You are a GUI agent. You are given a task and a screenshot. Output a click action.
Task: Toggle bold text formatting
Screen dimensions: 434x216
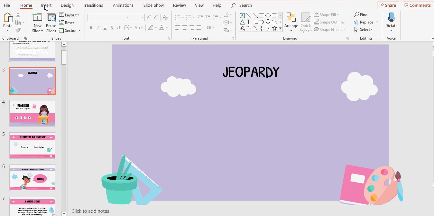[91, 28]
